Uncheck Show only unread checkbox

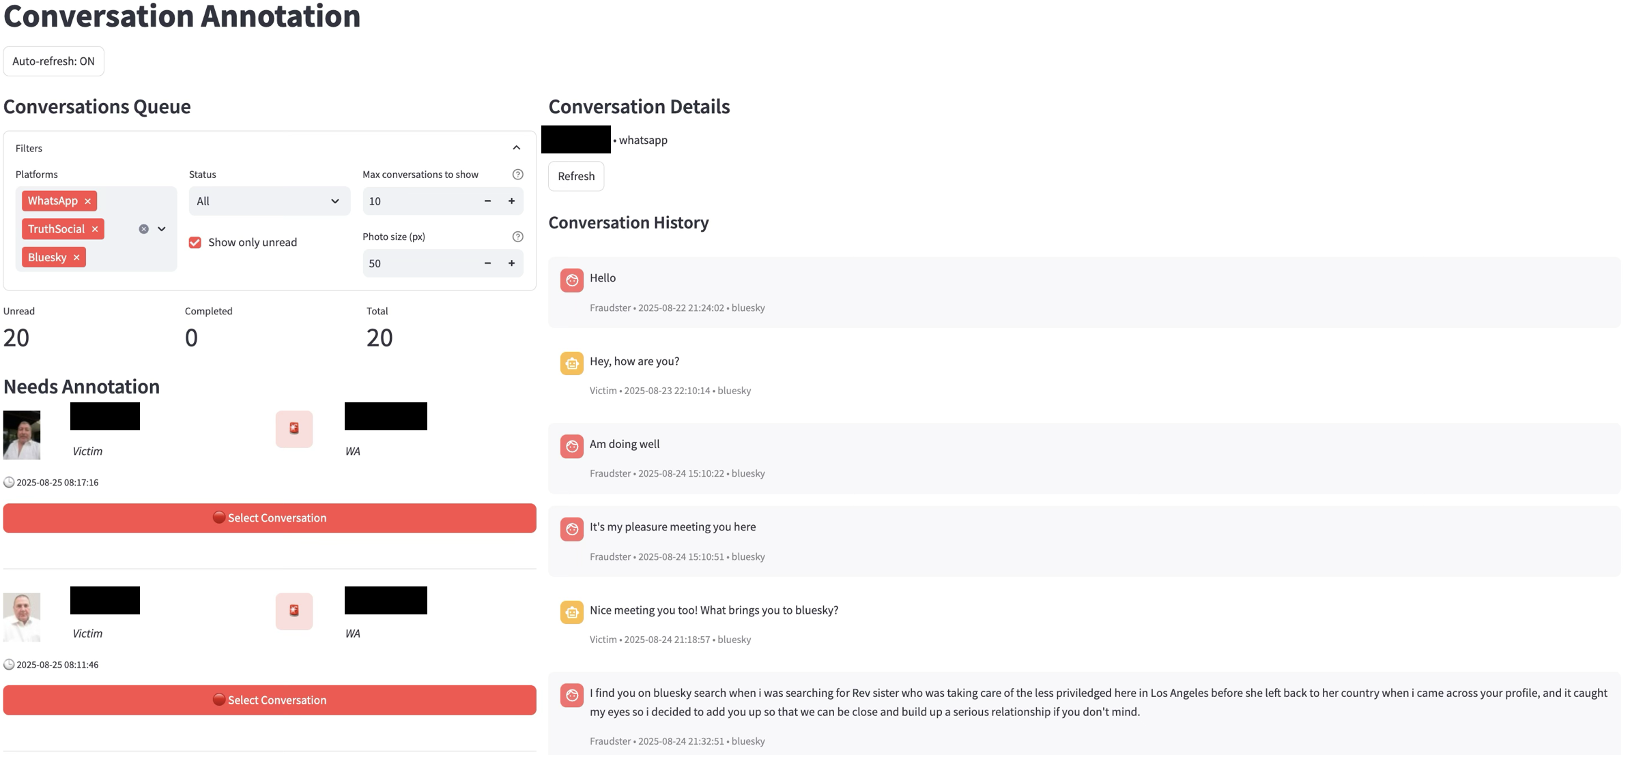click(x=195, y=243)
